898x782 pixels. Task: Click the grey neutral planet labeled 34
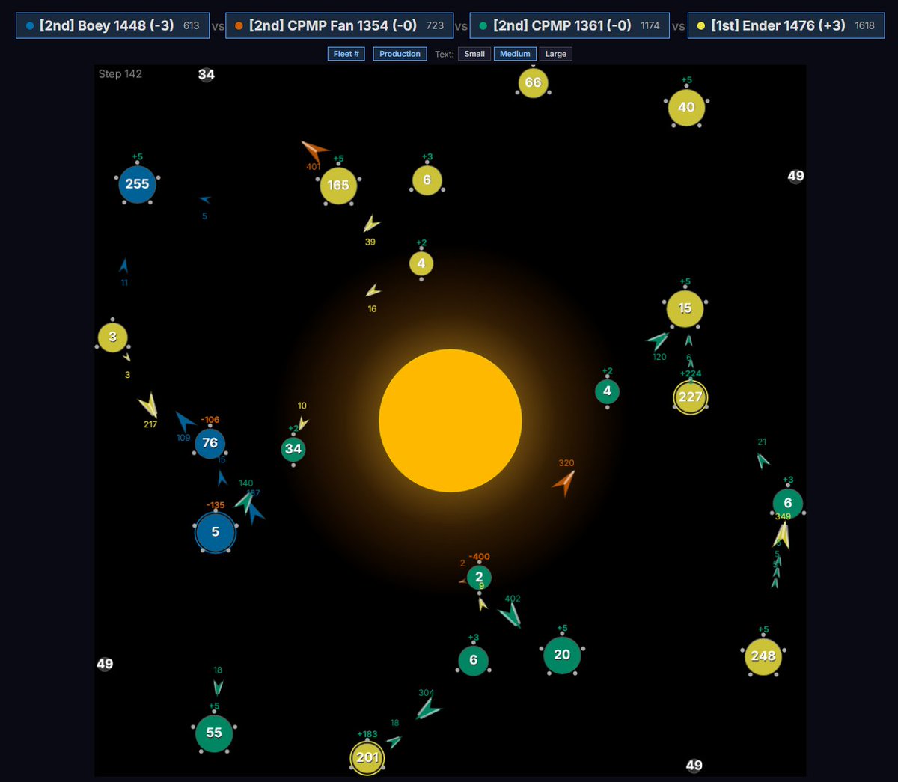(x=207, y=74)
